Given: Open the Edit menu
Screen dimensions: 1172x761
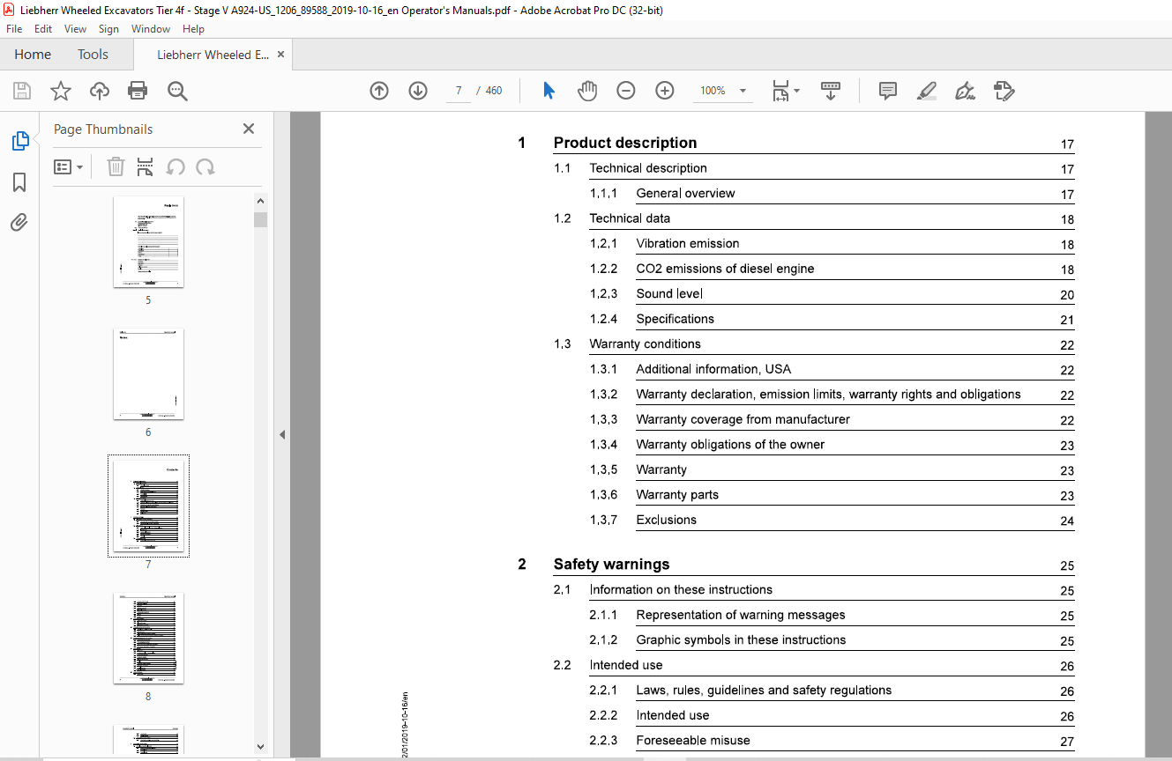Looking at the screenshot, I should tap(43, 29).
